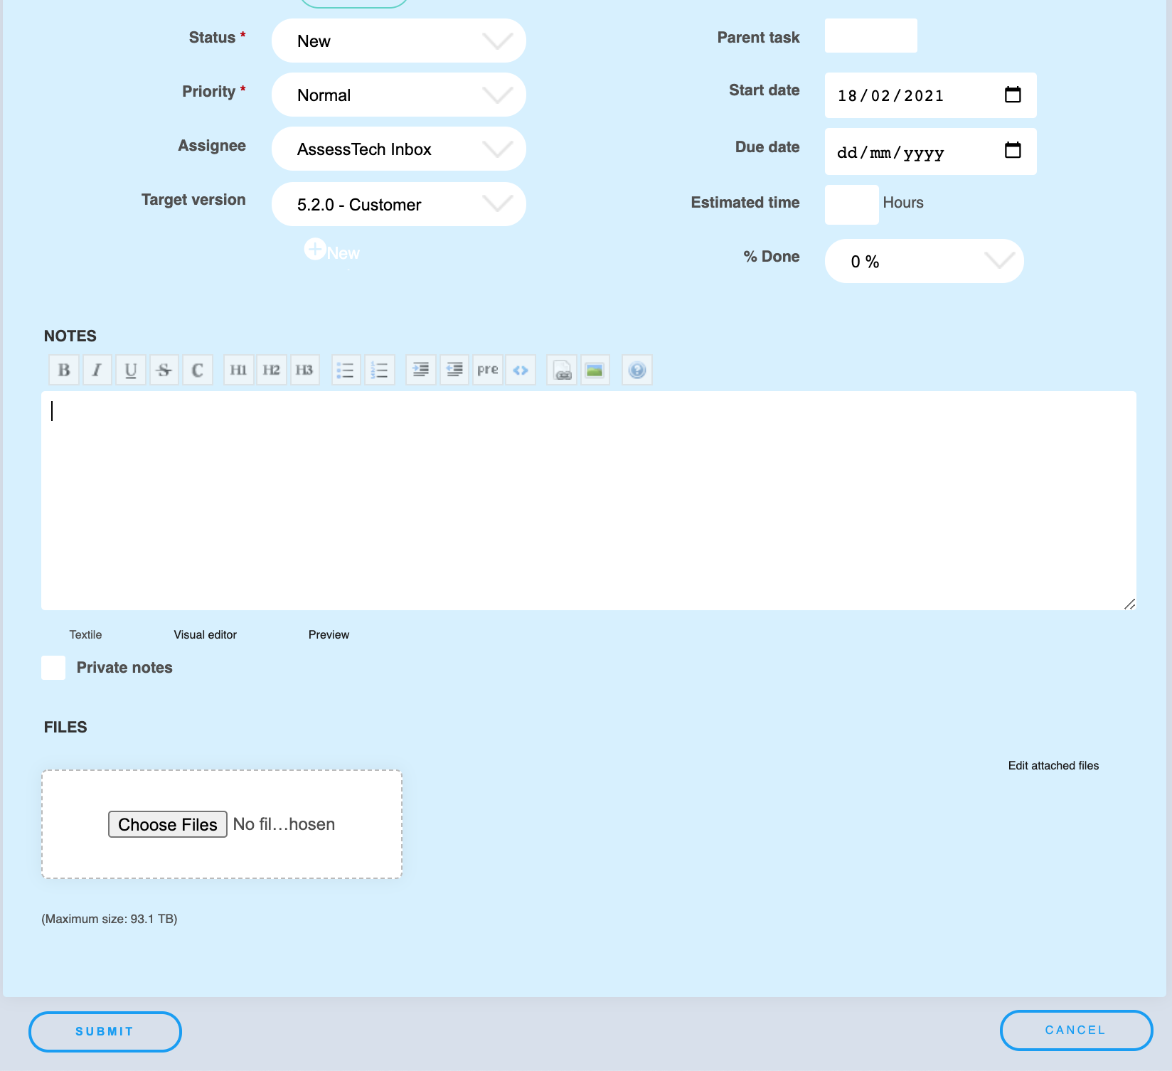1172x1071 pixels.
Task: Insert Heading 2 with H2 button
Action: (272, 370)
